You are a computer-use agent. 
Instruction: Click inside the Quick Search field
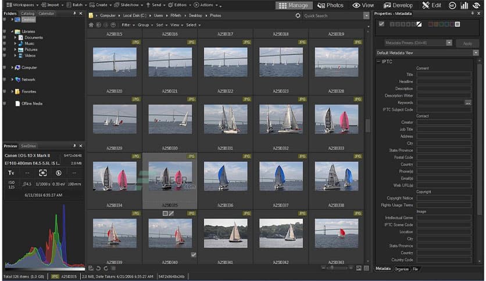pyautogui.click(x=333, y=16)
